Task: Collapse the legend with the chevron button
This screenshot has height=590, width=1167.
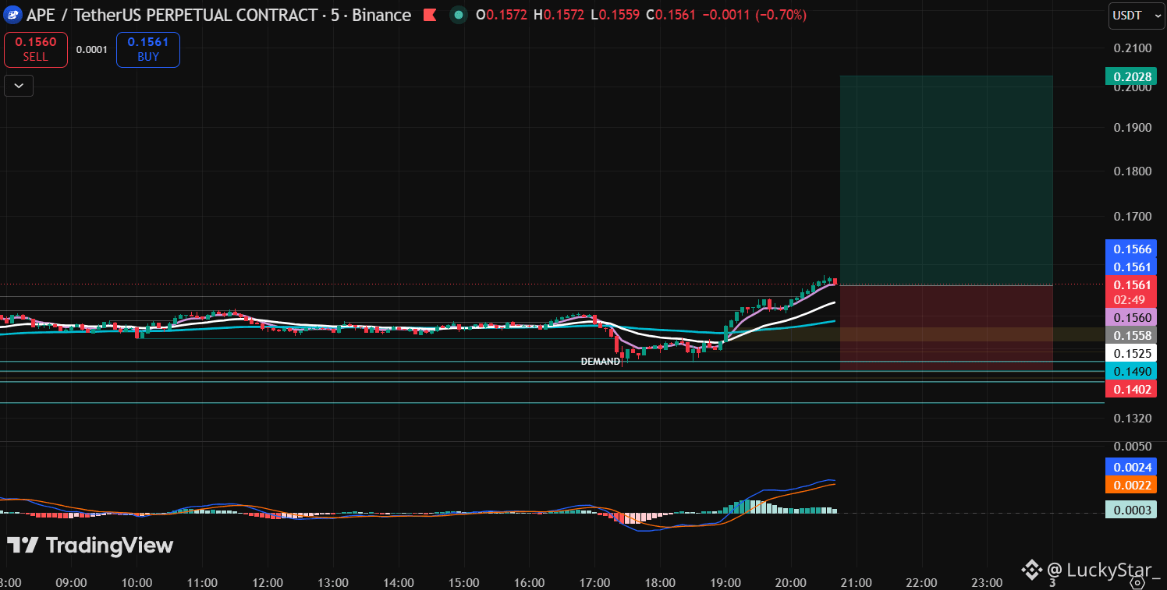Action: coord(19,86)
